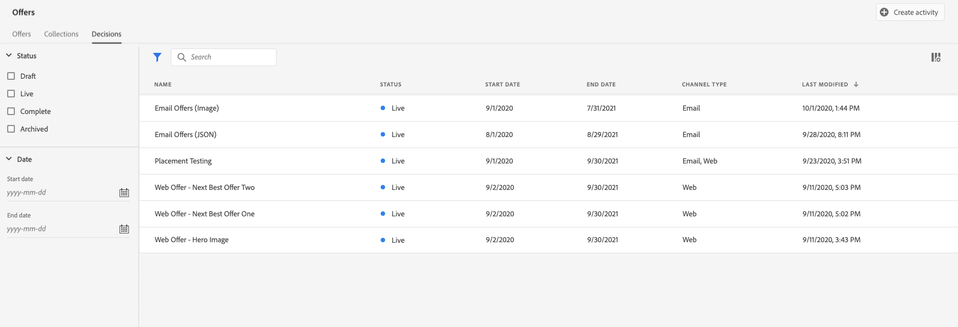Sort by the Start Date column header
This screenshot has height=327, width=958.
click(x=502, y=84)
